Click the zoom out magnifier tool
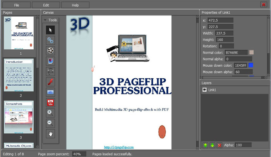The width and height of the screenshot is (271, 157). tap(50, 123)
